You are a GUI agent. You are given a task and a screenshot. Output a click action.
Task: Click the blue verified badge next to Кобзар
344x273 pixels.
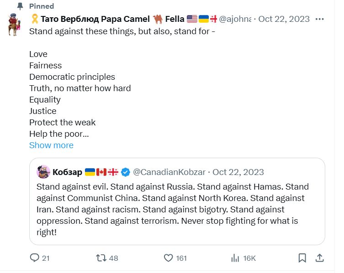pyautogui.click(x=126, y=172)
